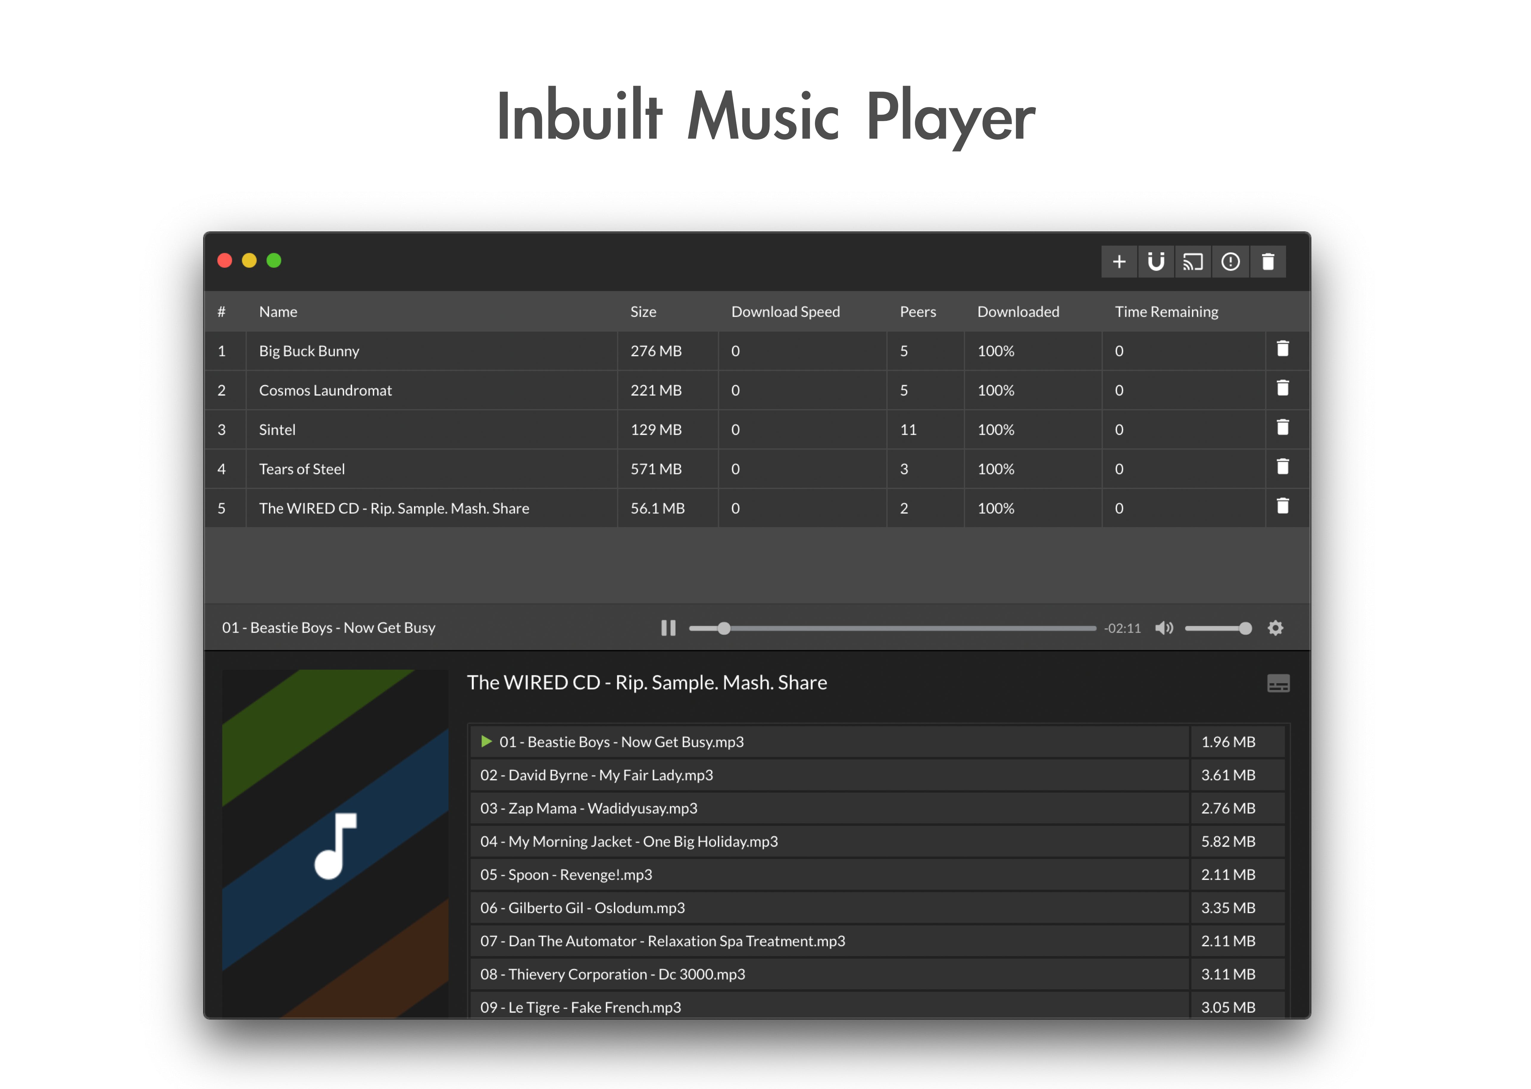
Task: Adjust the volume slider handle
Action: pos(1245,628)
